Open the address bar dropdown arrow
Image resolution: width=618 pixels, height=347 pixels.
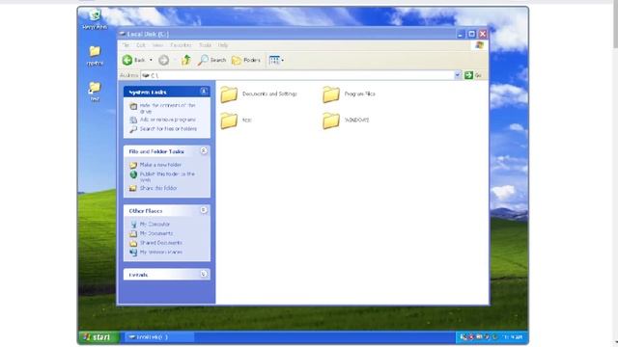pyautogui.click(x=458, y=75)
